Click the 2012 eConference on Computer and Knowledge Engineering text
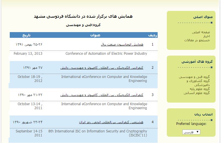This screenshot has height=143, width=221. point(104,79)
